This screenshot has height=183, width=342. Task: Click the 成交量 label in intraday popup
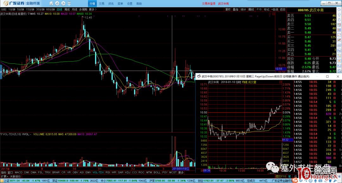click(252, 82)
